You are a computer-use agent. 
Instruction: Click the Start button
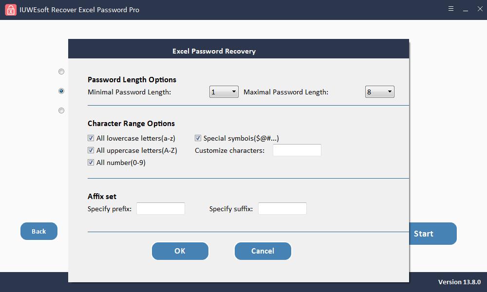[432, 234]
